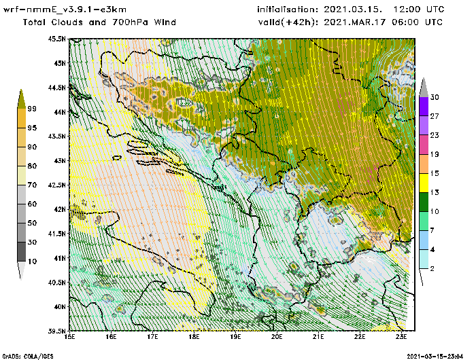Click the 42N latitude label
Viewport: 476px width, 360px height.
pos(60,209)
